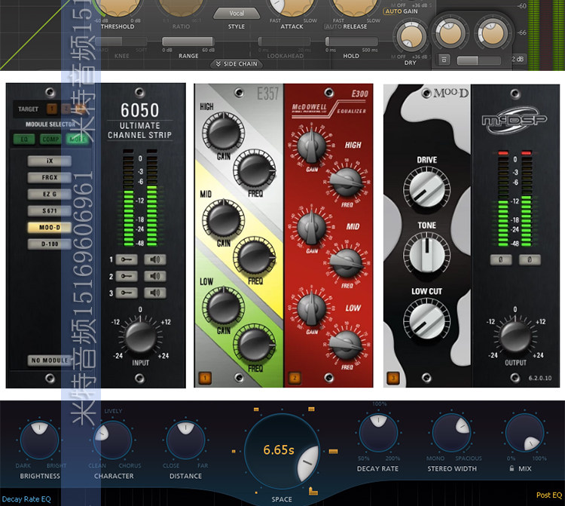This screenshot has width=565, height=506.
Task: Select TARGET slot 1 button
Action: (x=52, y=108)
